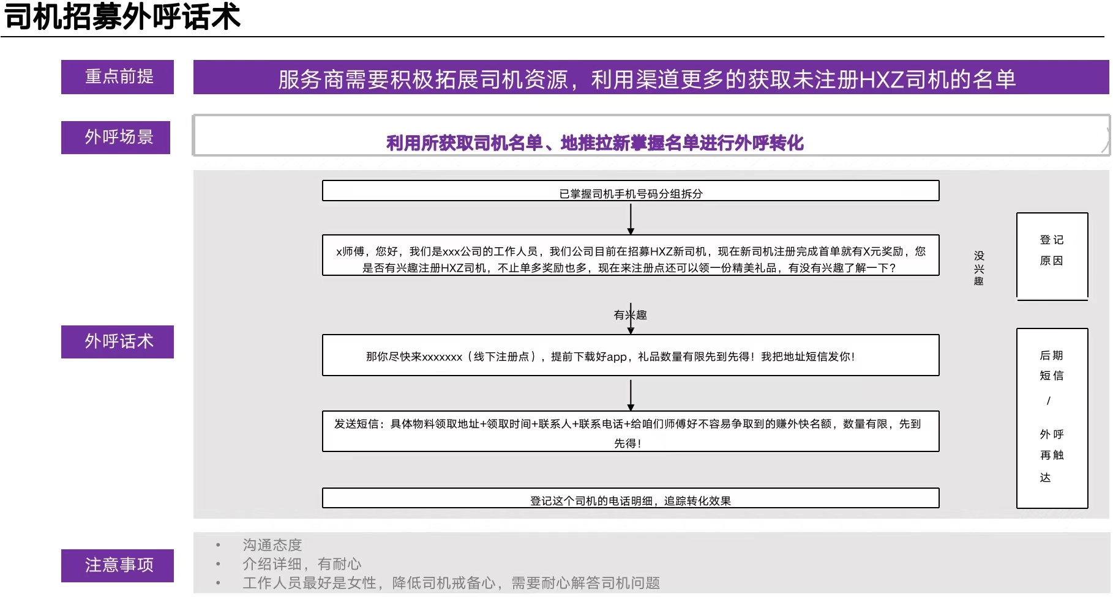Click the slide title 司机招募外呼话术
The width and height of the screenshot is (1113, 597).
click(122, 17)
